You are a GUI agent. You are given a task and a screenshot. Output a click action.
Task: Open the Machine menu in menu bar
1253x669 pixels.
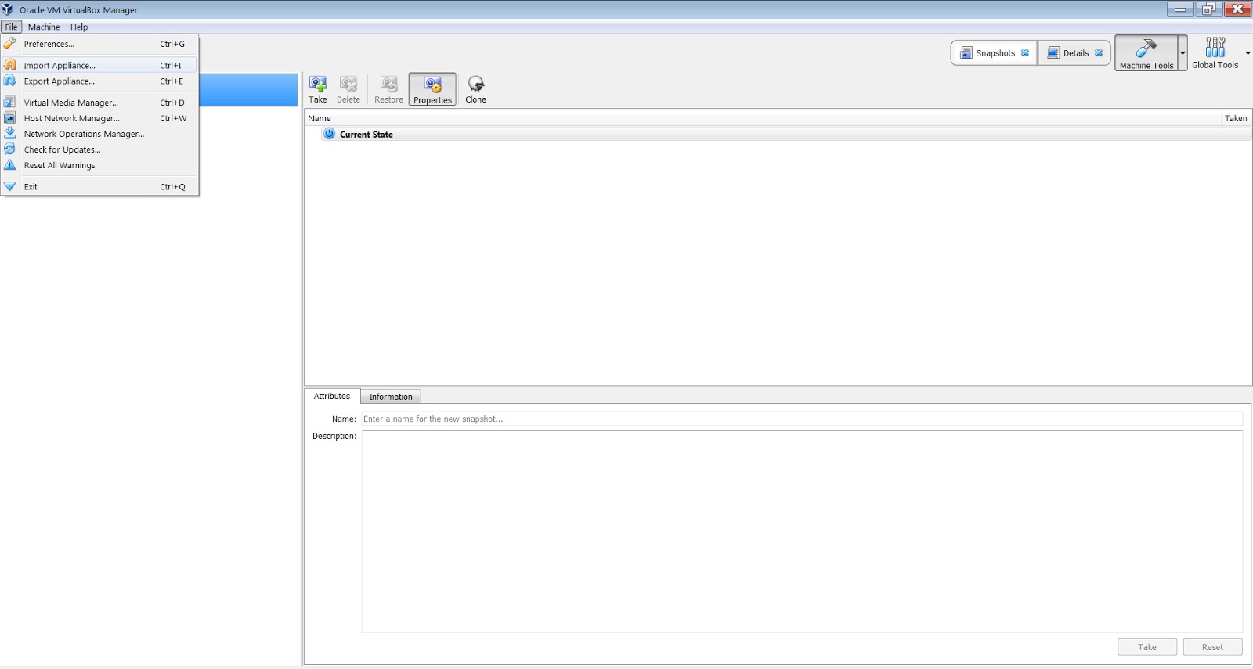[x=44, y=27]
